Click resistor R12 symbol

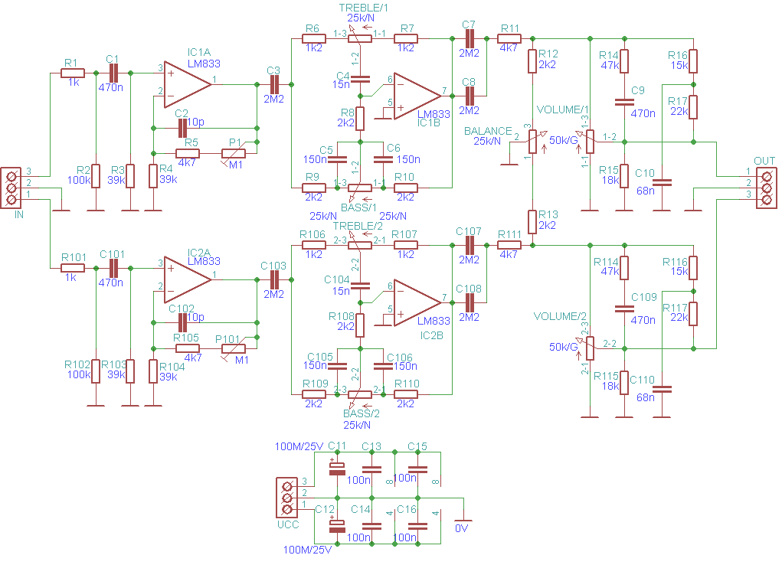click(532, 61)
